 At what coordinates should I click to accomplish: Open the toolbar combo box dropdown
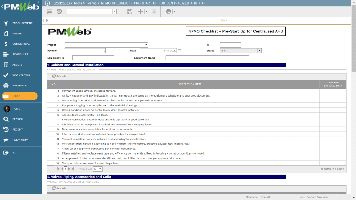tap(115, 11)
